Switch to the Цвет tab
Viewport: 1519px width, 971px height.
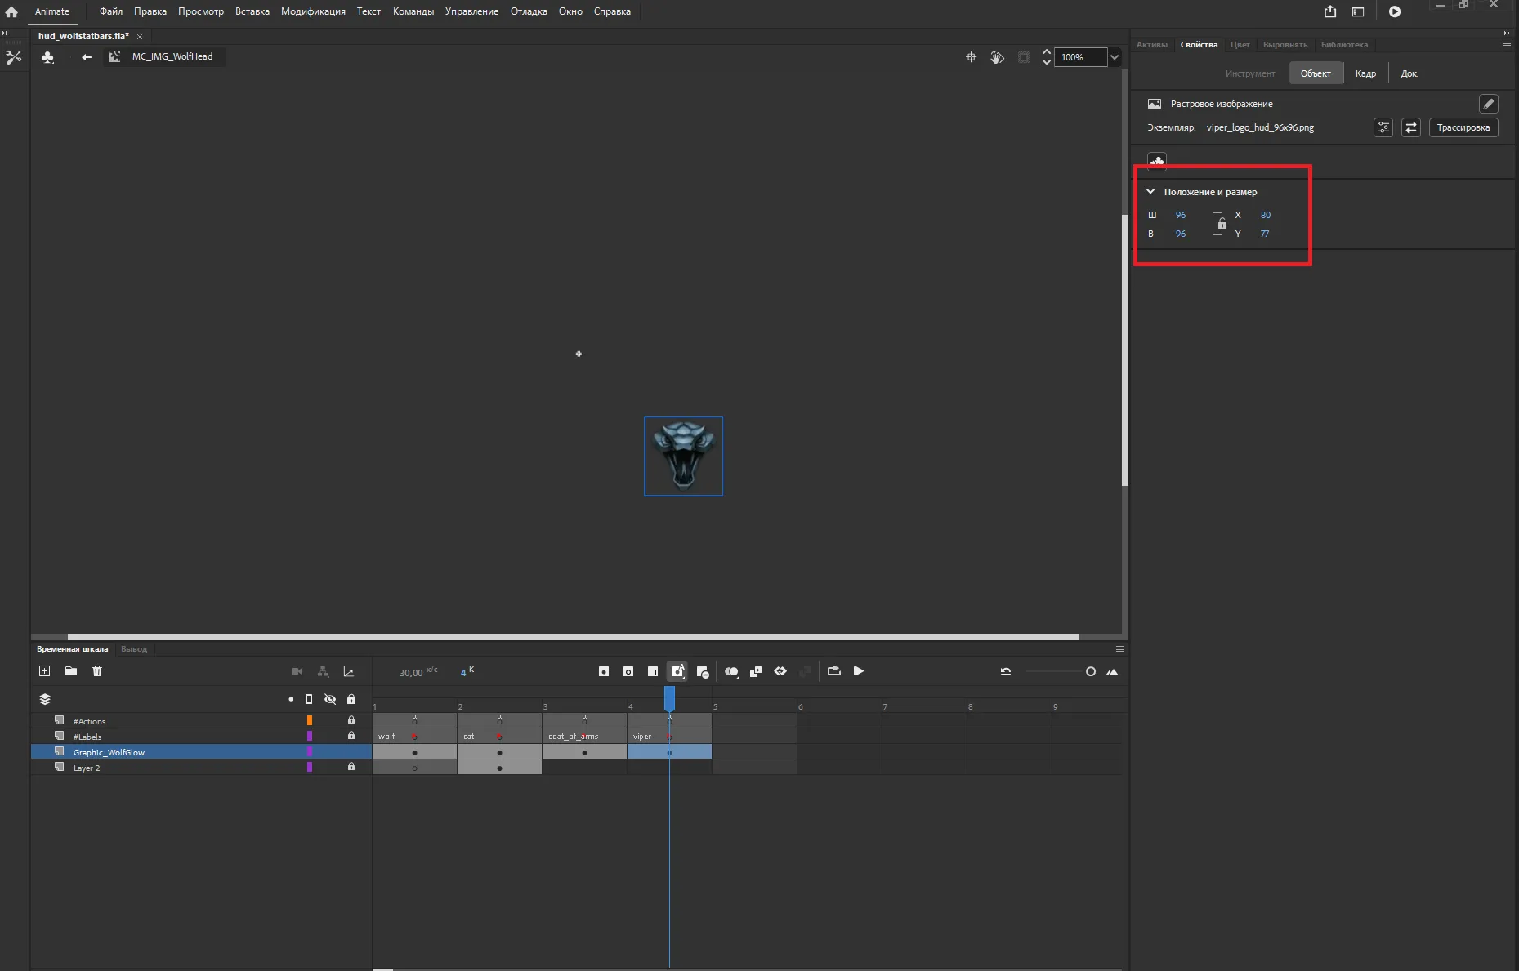pos(1239,45)
